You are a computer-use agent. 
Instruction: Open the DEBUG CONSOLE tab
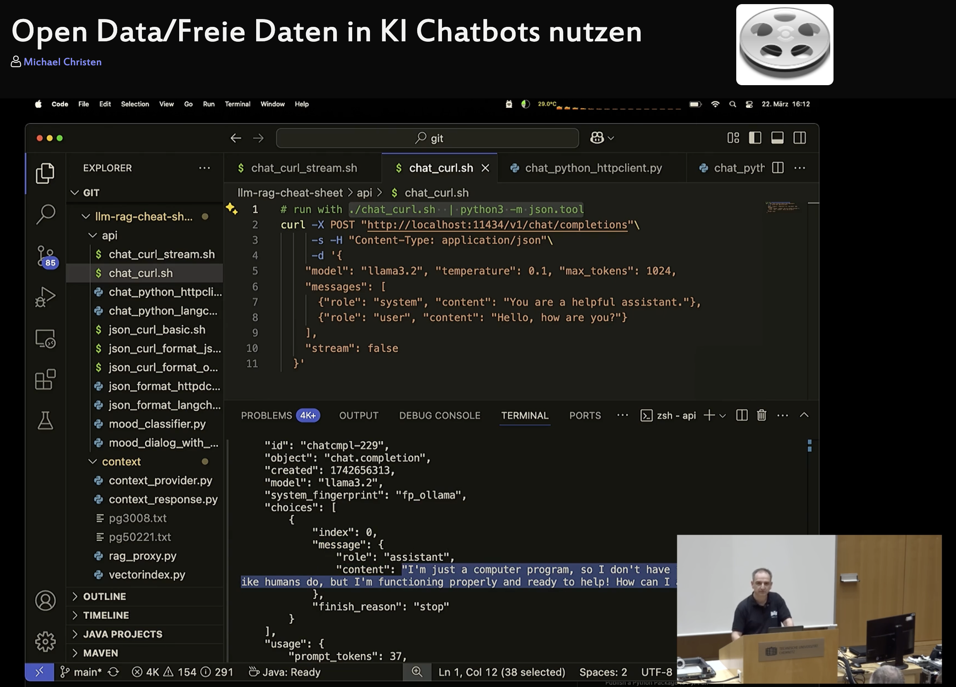click(440, 415)
